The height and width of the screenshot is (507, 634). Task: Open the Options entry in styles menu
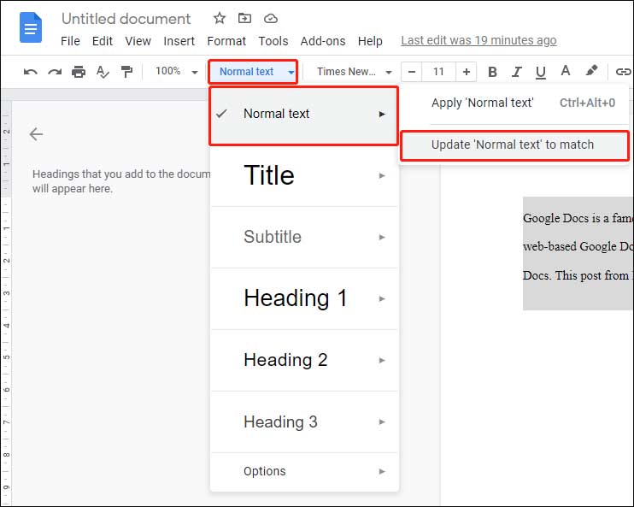304,471
